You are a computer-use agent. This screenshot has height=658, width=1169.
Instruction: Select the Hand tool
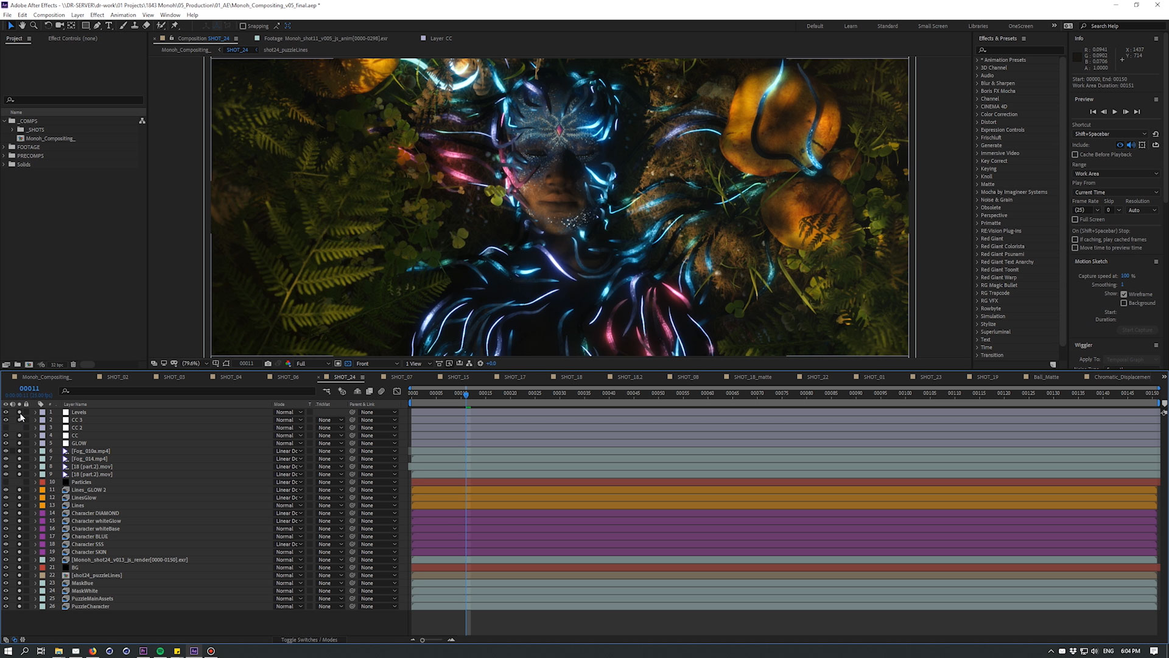coord(22,26)
